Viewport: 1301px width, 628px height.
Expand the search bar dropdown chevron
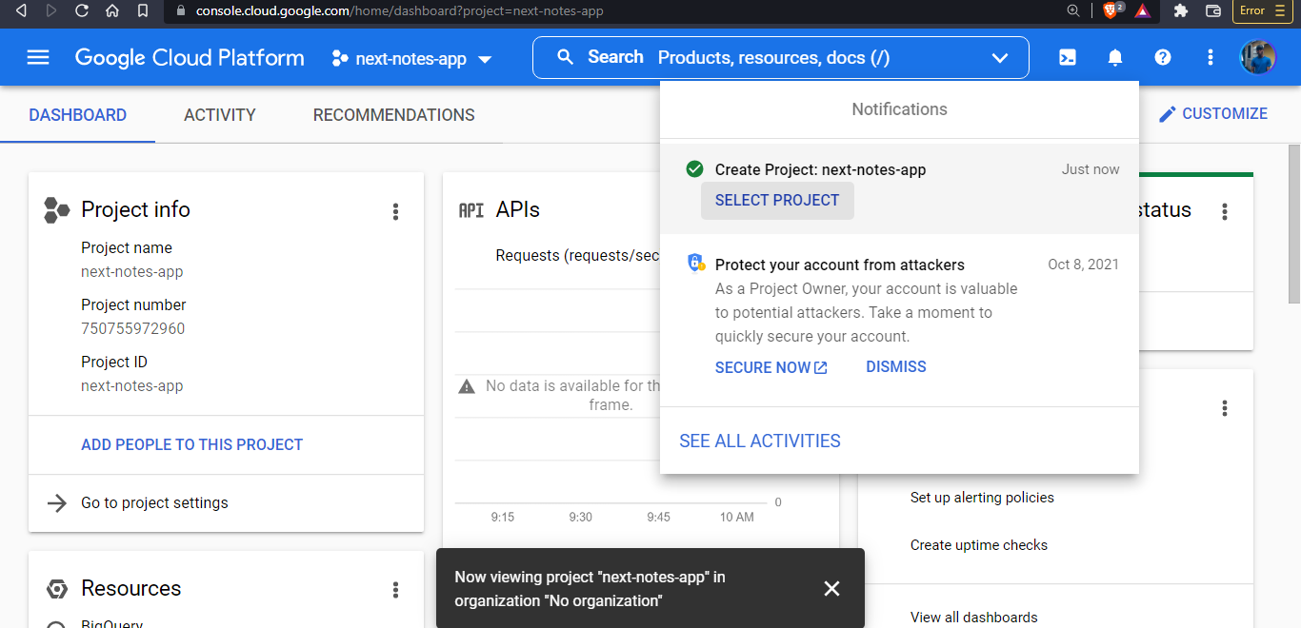[1000, 58]
